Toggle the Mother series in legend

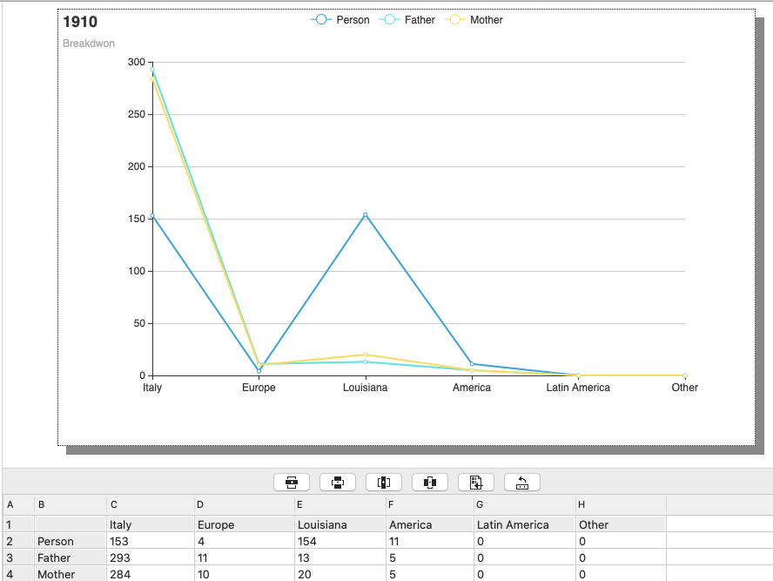[x=474, y=20]
